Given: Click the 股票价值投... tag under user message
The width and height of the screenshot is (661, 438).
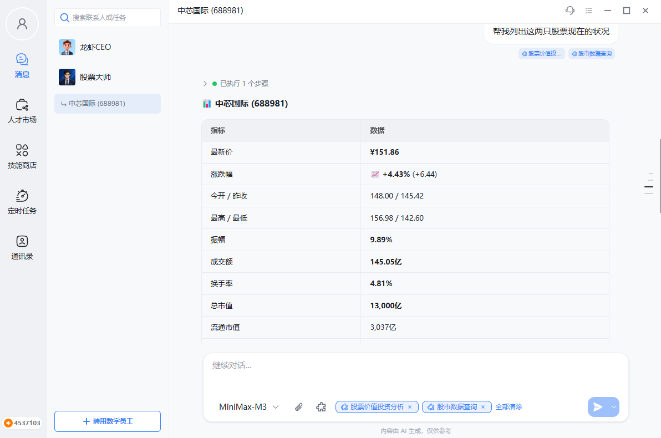Looking at the screenshot, I should [x=542, y=54].
